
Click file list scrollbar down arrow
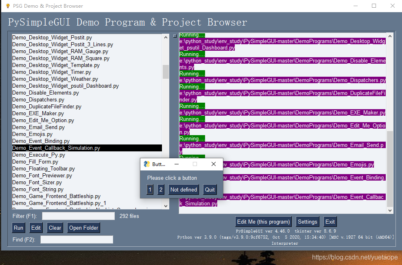pyautogui.click(x=166, y=206)
